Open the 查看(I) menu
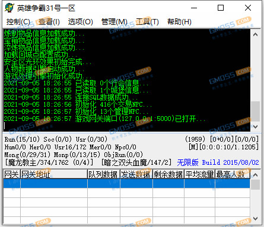264x227 pixels. pyautogui.click(x=49, y=21)
